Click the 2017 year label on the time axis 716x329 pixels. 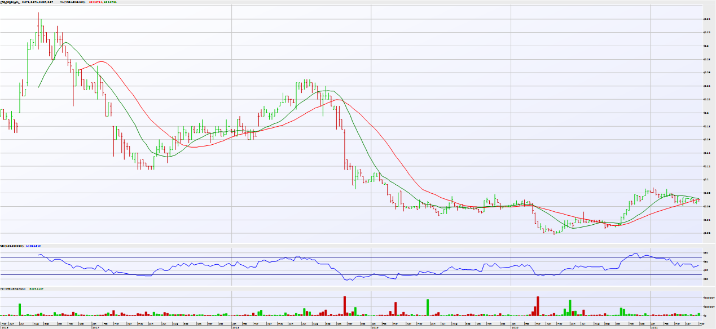[96, 327]
